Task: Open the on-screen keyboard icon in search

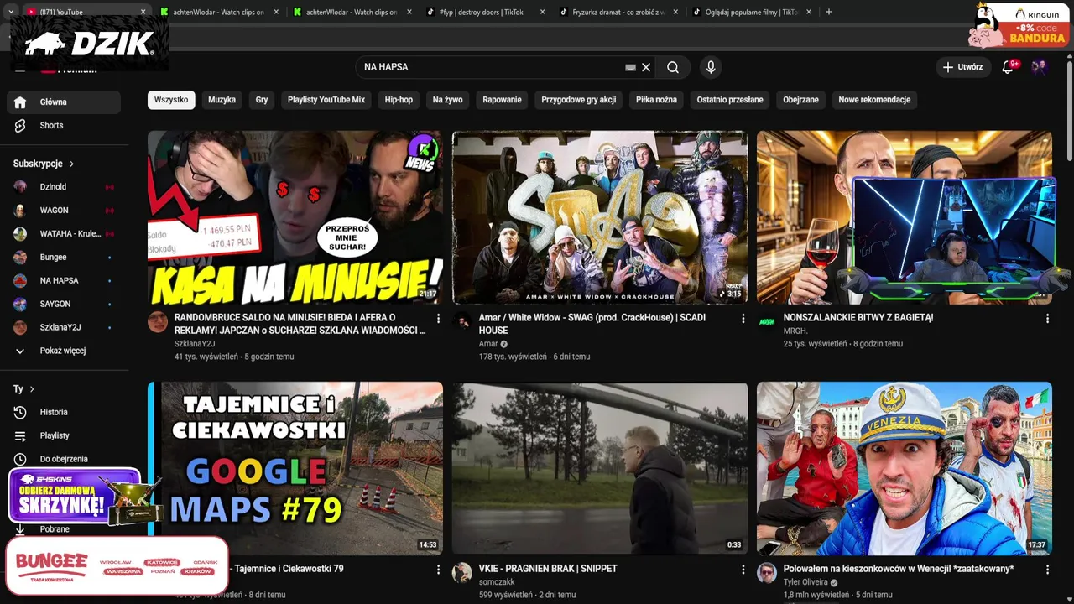Action: [x=630, y=67]
